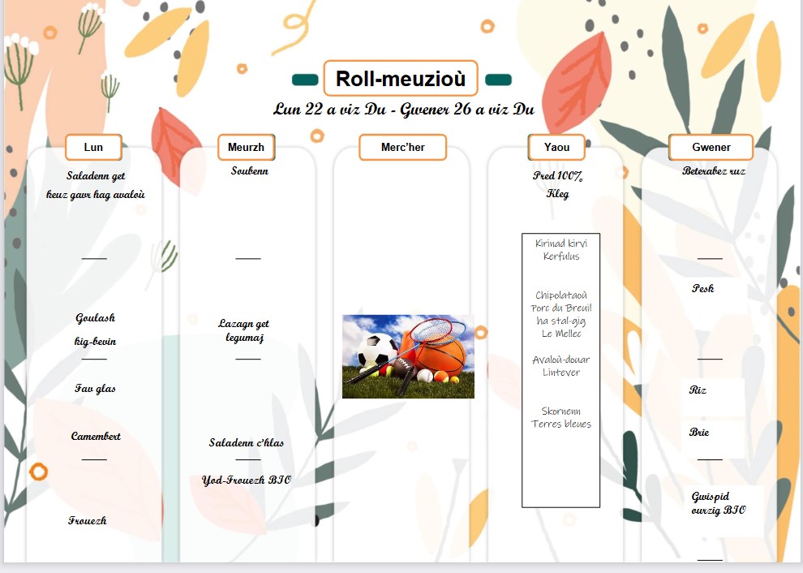Select the Meurzh day header
This screenshot has height=573, width=803.
click(x=246, y=147)
